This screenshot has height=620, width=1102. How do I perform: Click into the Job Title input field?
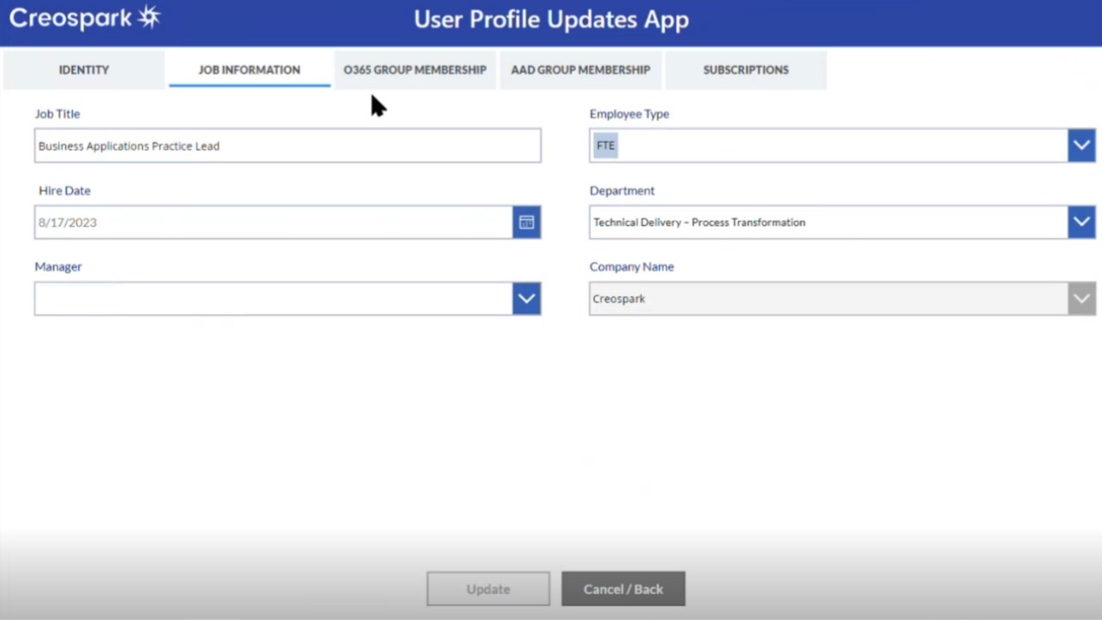pos(288,146)
